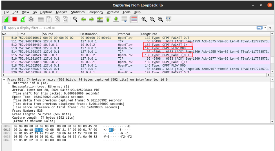The height and width of the screenshot is (151, 275).
Task: Click hex offset 0020 row
Action: [x=7, y=133]
